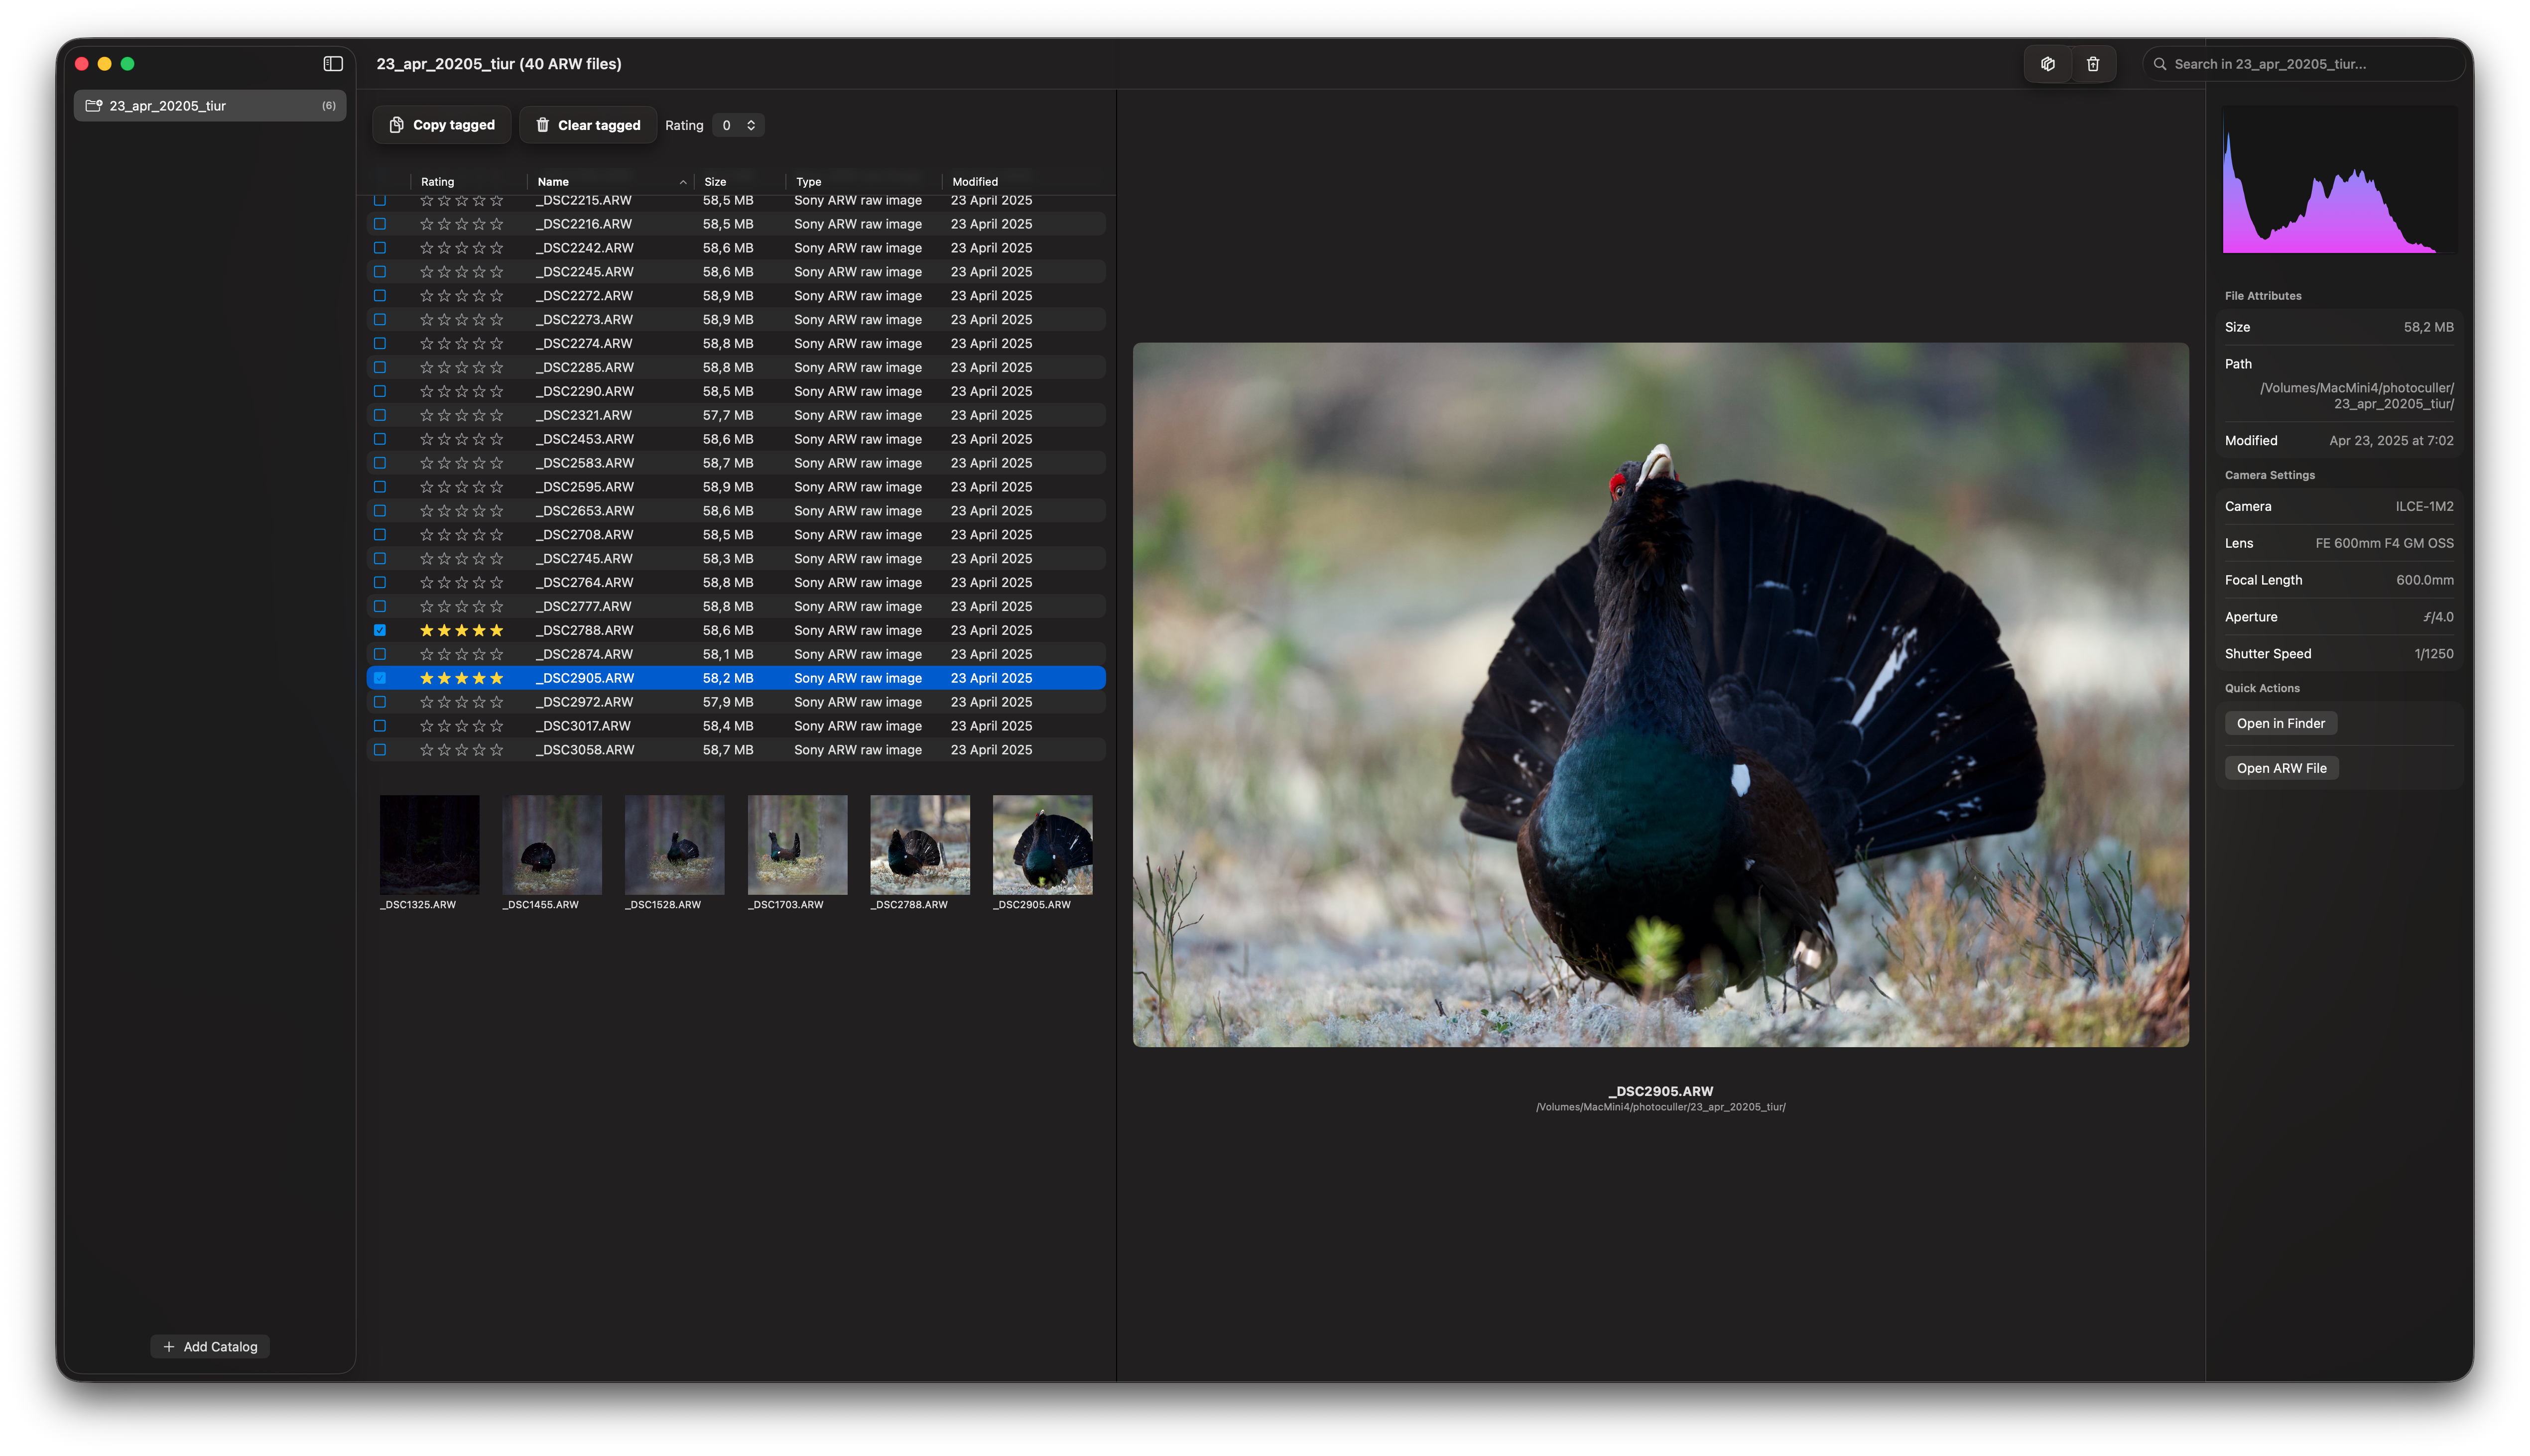The height and width of the screenshot is (1456, 2530).
Task: Click the magnifier icon in the search field
Action: [x=2161, y=63]
